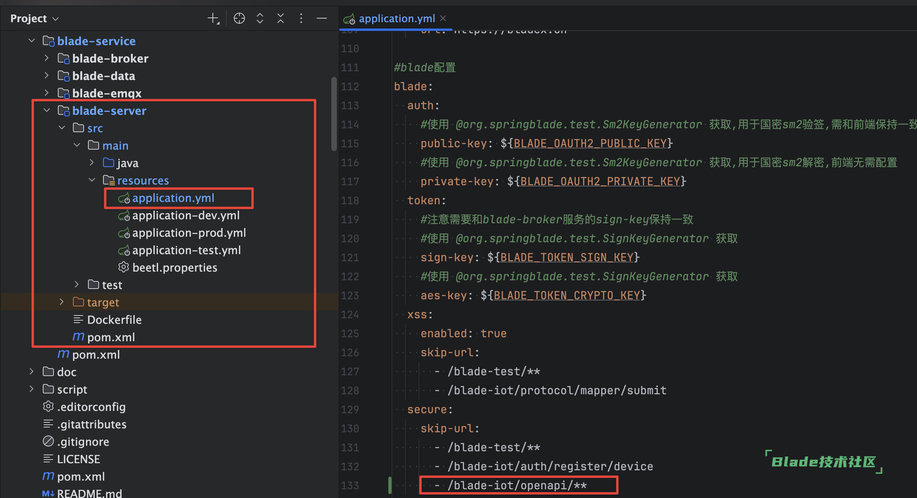This screenshot has height=498, width=917.
Task: Click the target folder icon
Action: pos(78,302)
